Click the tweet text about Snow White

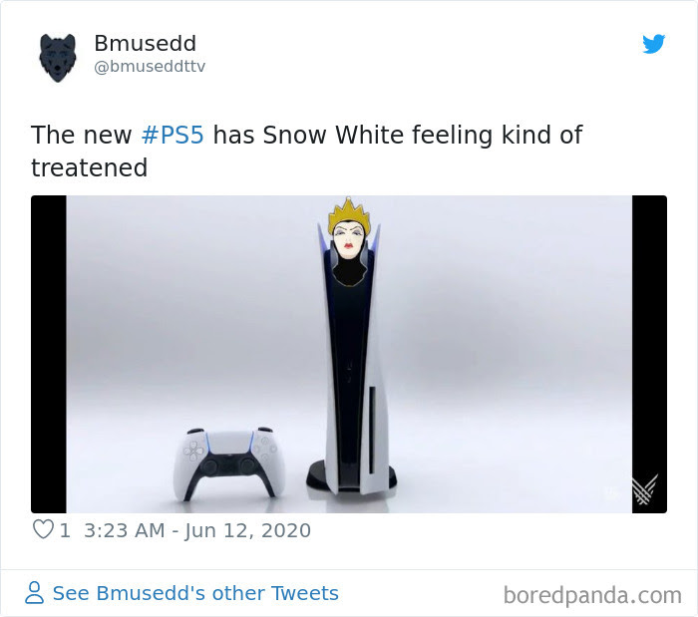pyautogui.click(x=306, y=152)
